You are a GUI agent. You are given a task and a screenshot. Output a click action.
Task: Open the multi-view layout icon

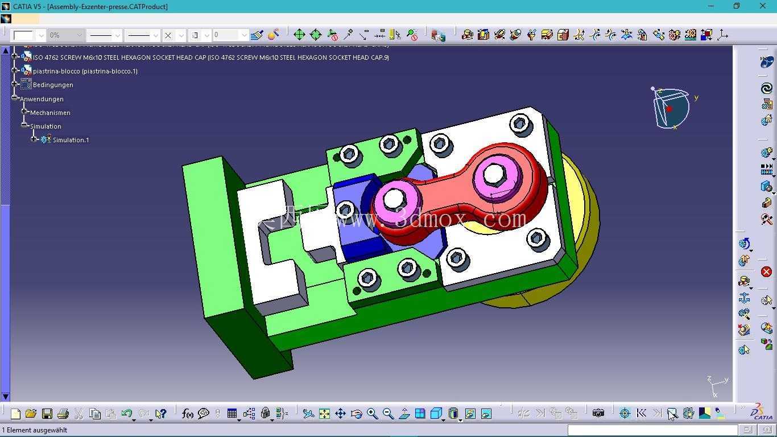tap(420, 414)
